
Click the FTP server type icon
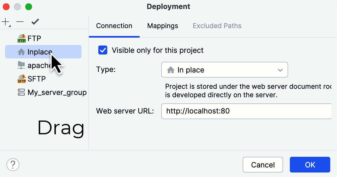(21, 38)
